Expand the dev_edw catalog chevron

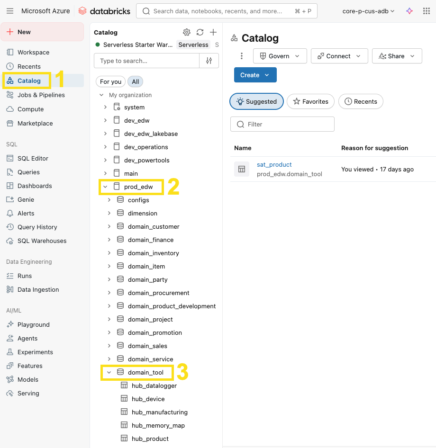(x=105, y=120)
